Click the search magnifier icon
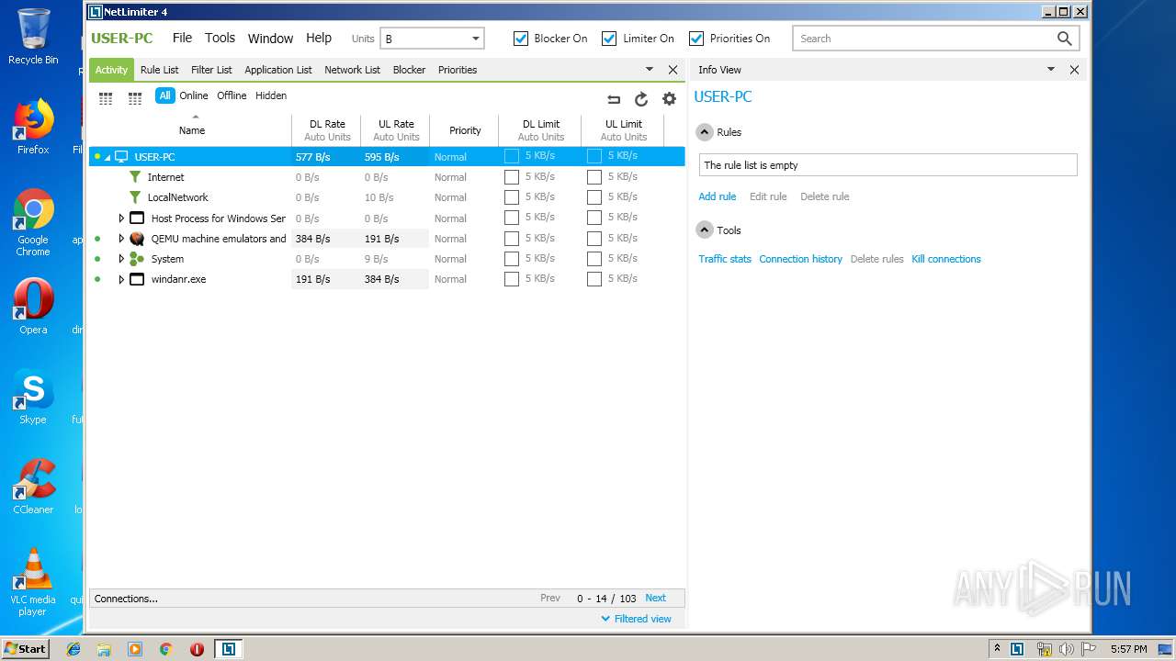Screen dimensions: 1176x661 (1064, 39)
